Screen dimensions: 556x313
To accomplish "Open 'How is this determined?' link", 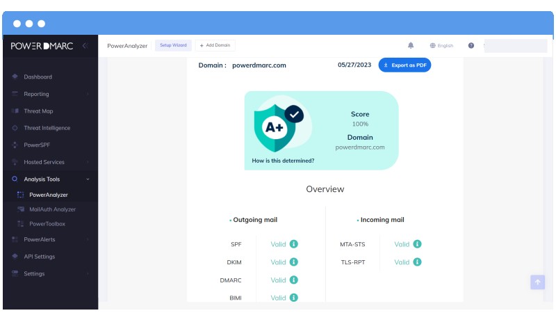I will (283, 161).
